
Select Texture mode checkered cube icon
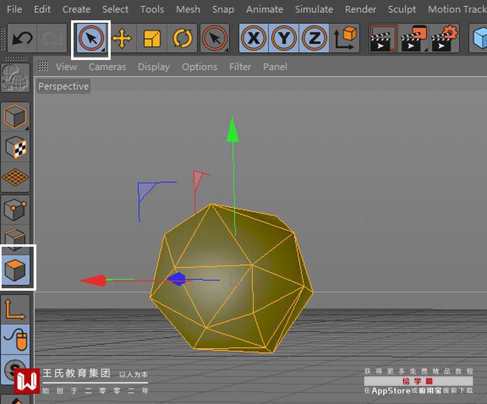15,147
